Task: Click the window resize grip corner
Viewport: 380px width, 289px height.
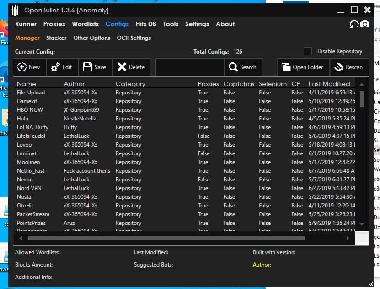Action: pos(371,284)
